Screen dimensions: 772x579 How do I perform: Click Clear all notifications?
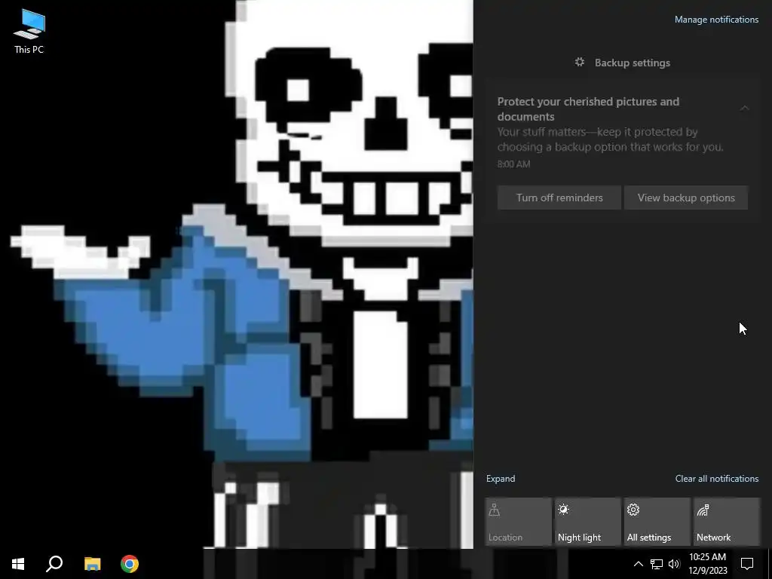coord(716,479)
